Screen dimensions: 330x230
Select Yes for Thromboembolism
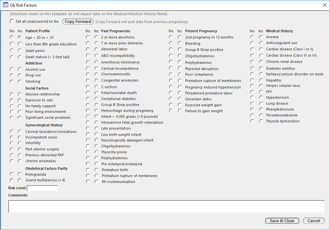click(x=261, y=115)
